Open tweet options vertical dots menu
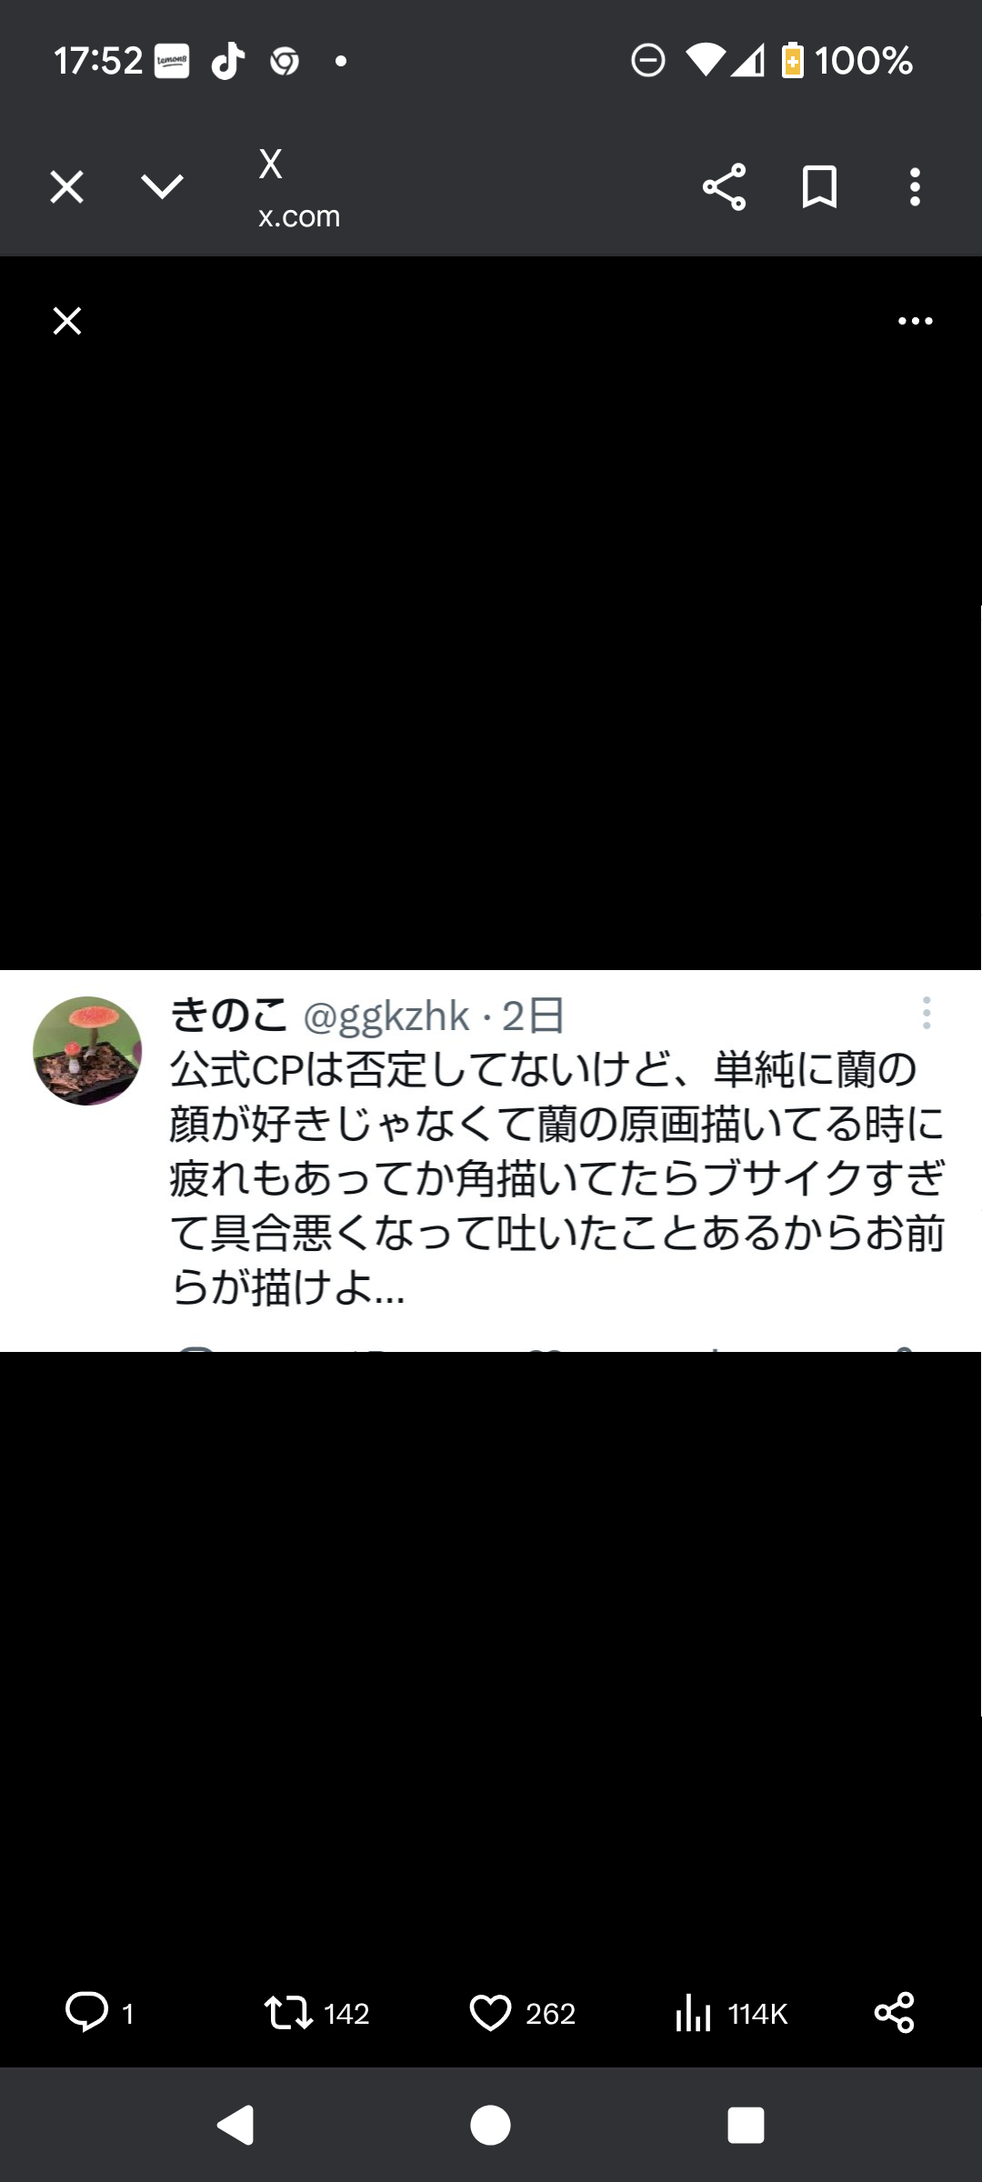This screenshot has width=982, height=2182. (x=926, y=1013)
